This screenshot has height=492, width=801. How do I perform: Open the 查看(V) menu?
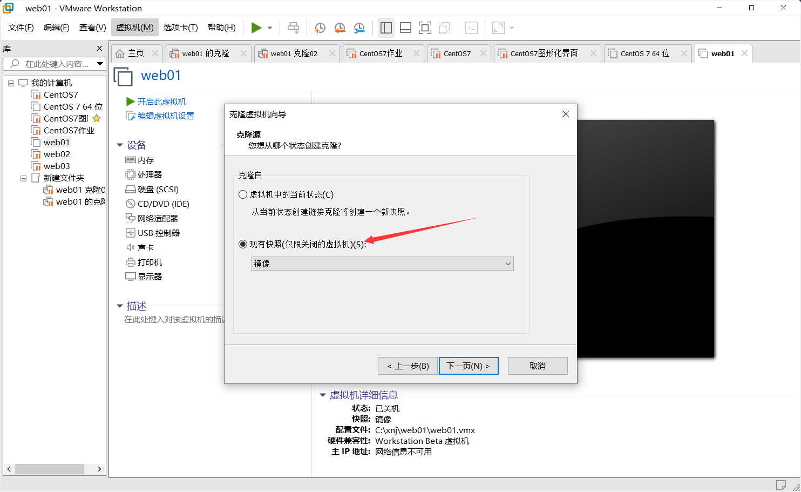click(x=92, y=28)
